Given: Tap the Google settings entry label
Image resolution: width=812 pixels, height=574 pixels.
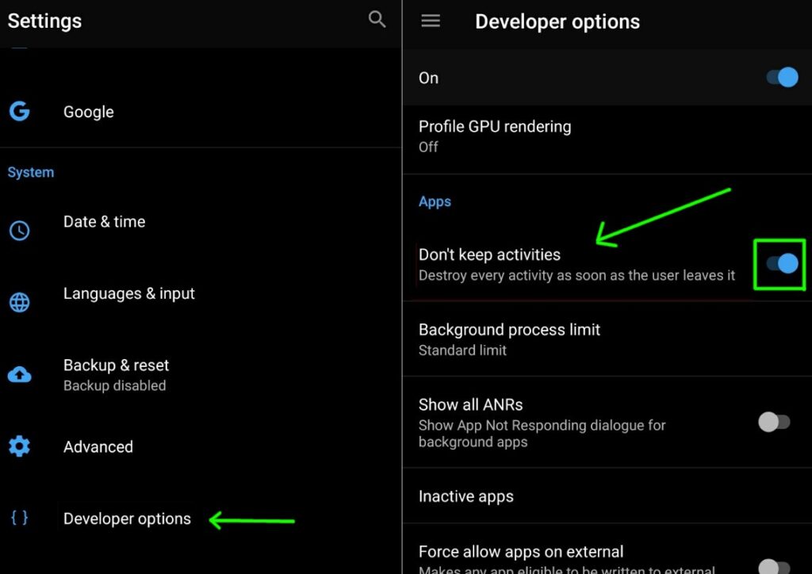Looking at the screenshot, I should pyautogui.click(x=89, y=112).
